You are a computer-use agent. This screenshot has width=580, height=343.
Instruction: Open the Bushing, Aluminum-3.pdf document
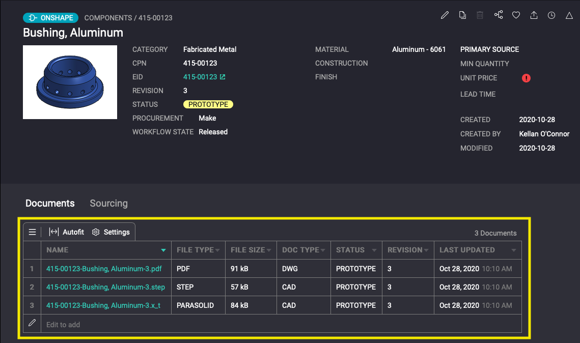click(104, 269)
